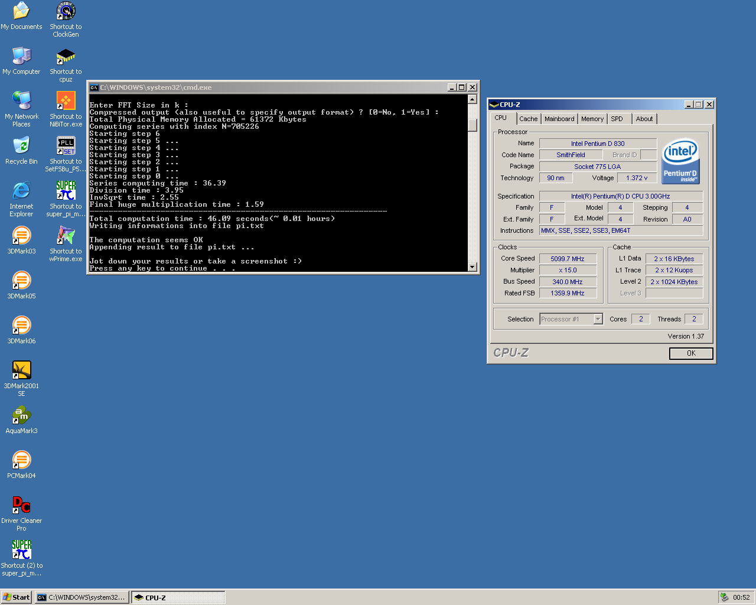Launch 3DMark03 shortcut
This screenshot has width=756, height=605.
pos(21,240)
